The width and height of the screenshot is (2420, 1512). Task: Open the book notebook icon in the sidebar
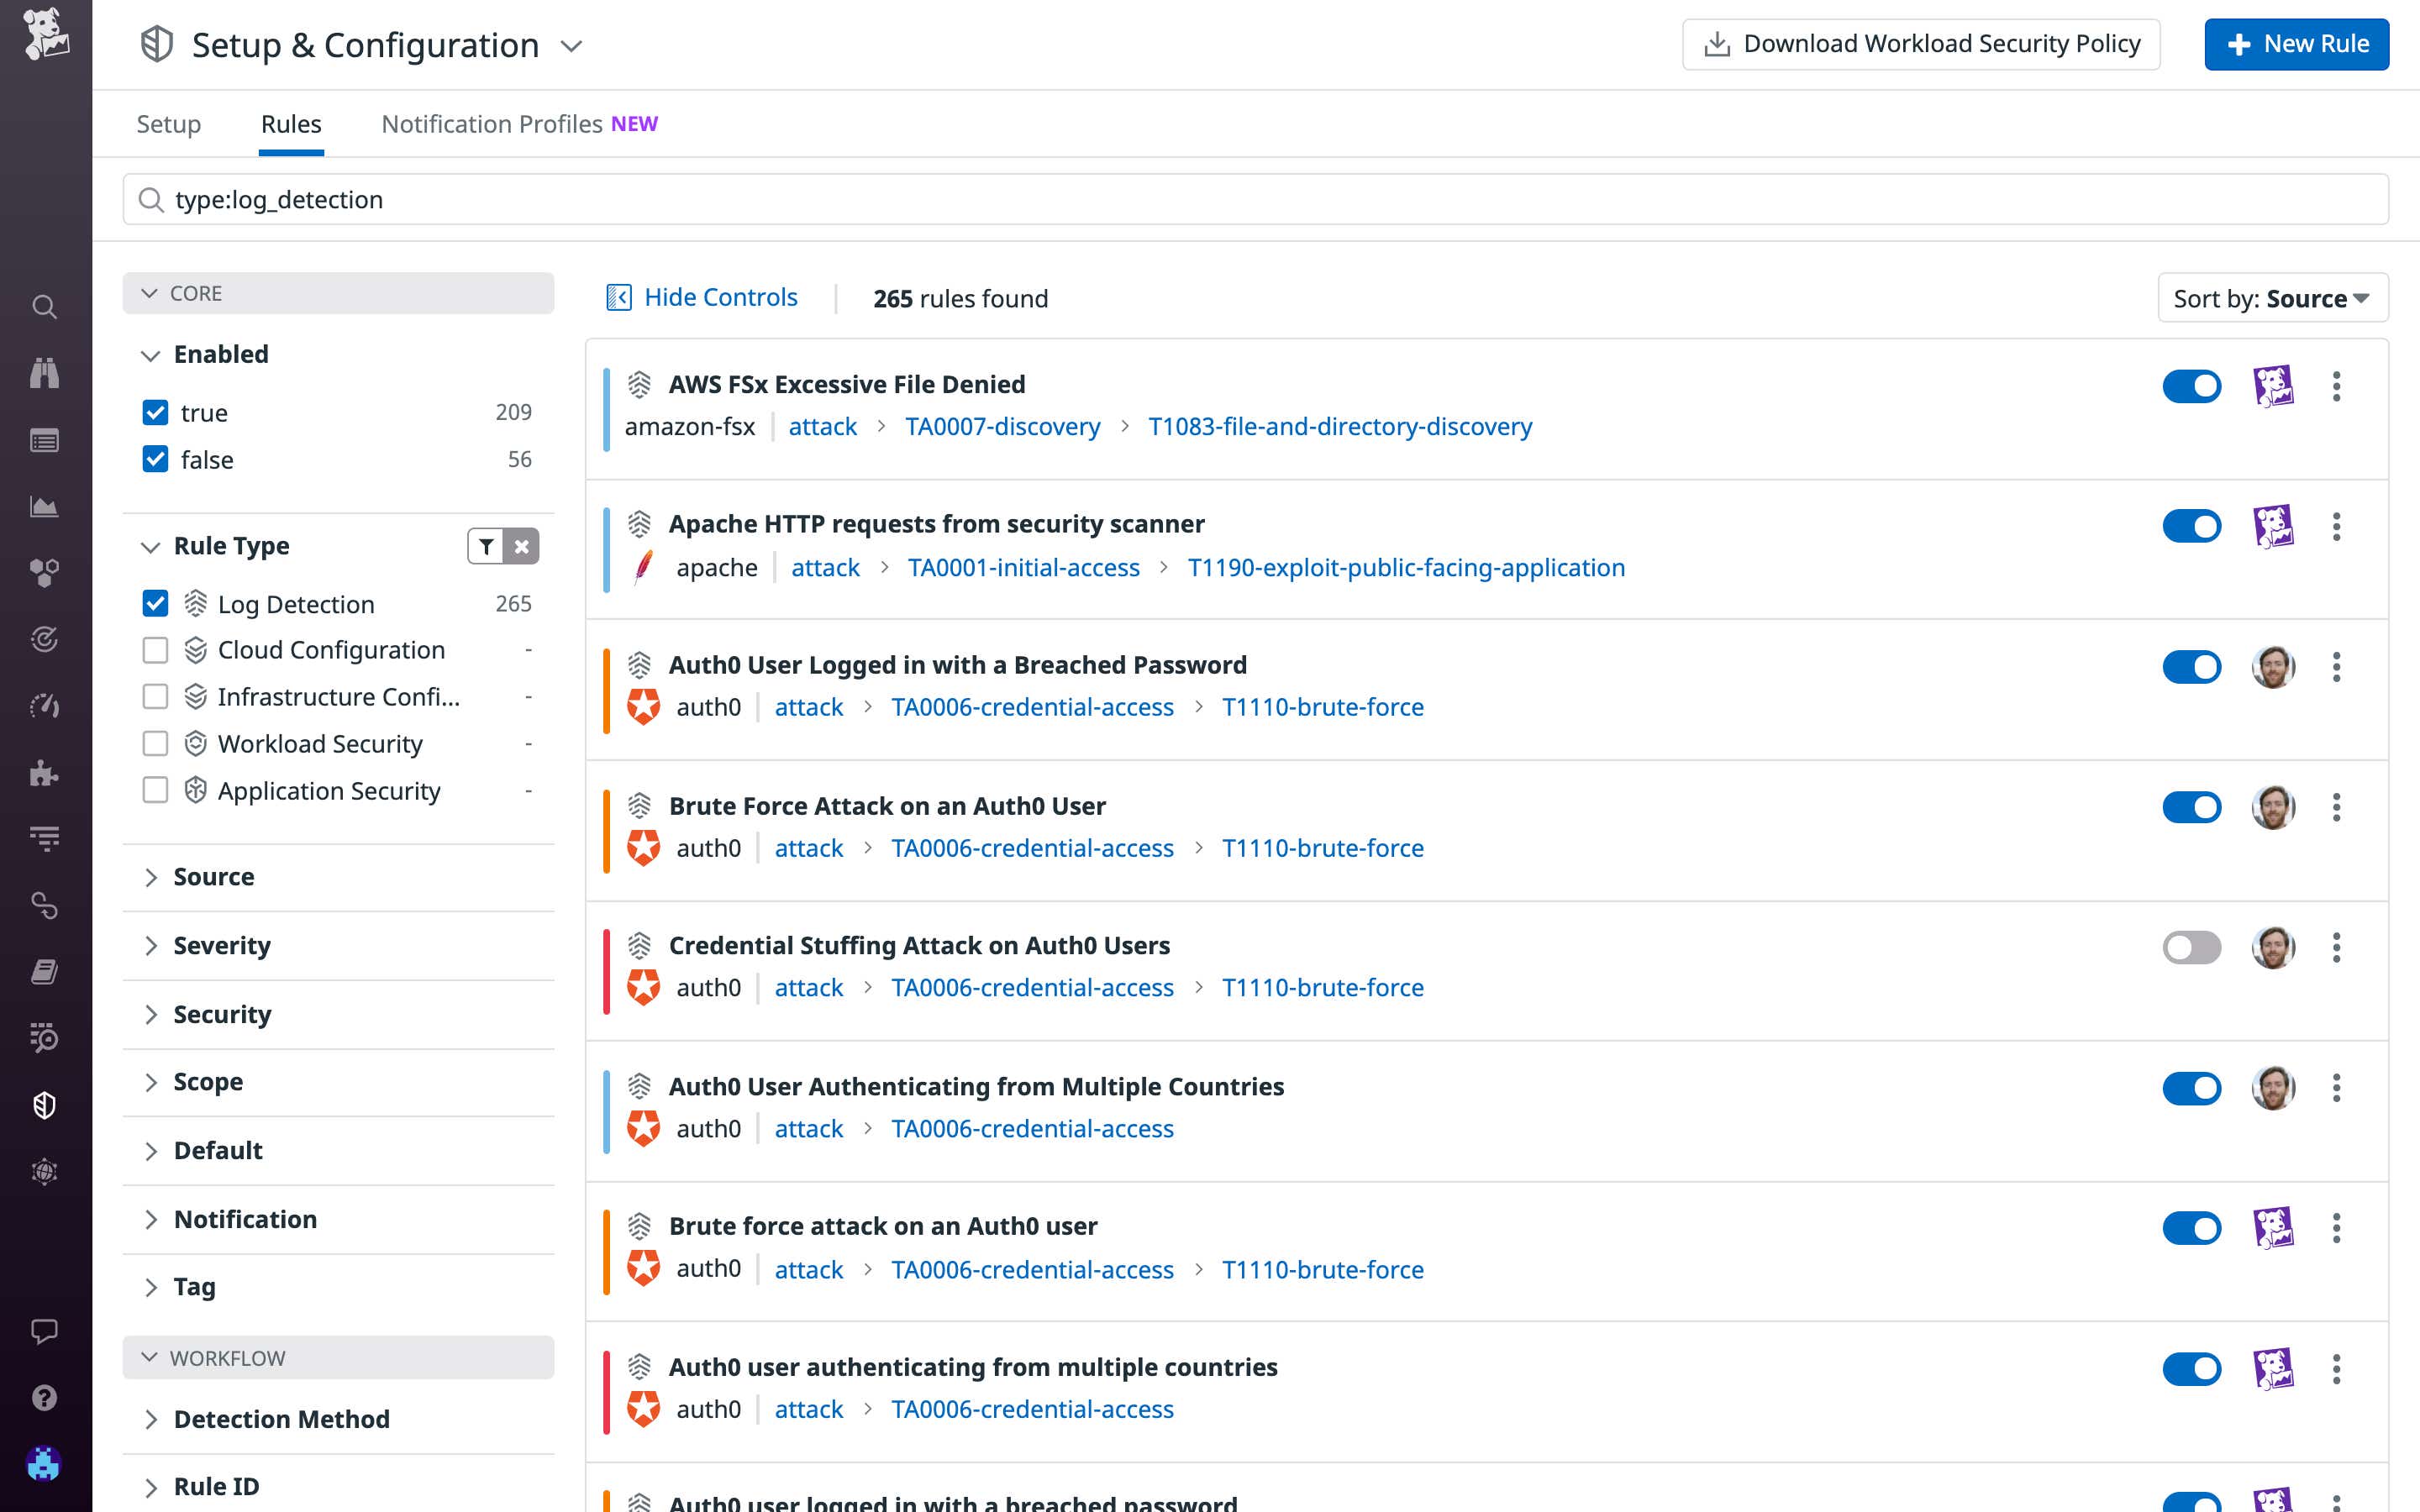(x=44, y=972)
